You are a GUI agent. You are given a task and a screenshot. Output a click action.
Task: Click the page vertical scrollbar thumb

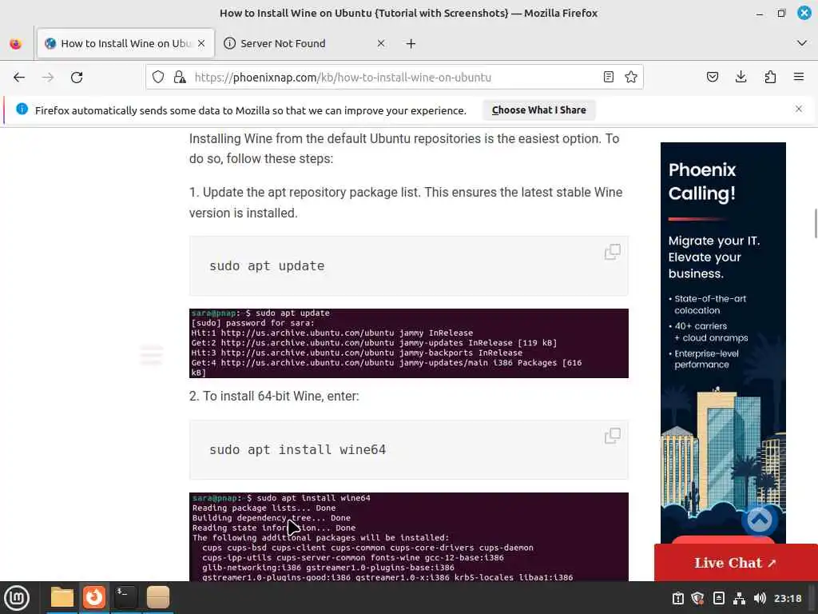tap(815, 223)
